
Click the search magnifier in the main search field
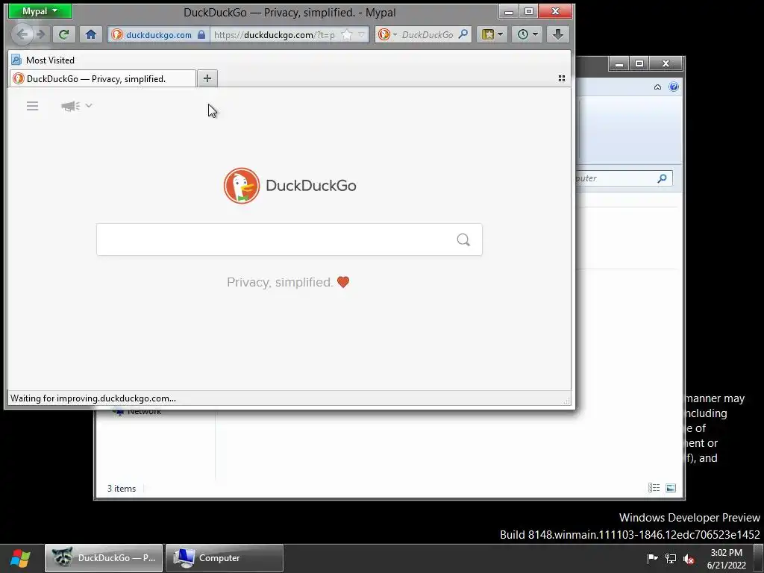coord(463,239)
